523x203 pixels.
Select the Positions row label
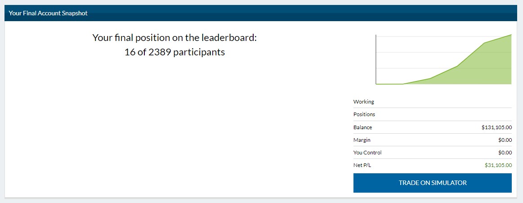tap(364, 114)
